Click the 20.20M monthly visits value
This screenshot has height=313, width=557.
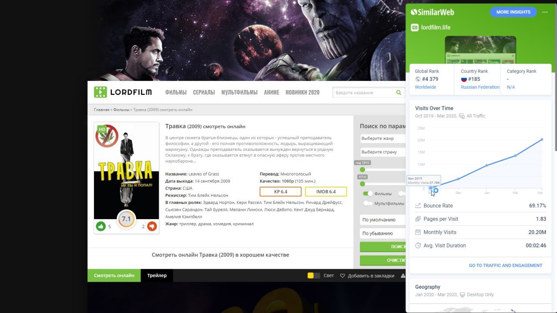pyautogui.click(x=537, y=232)
